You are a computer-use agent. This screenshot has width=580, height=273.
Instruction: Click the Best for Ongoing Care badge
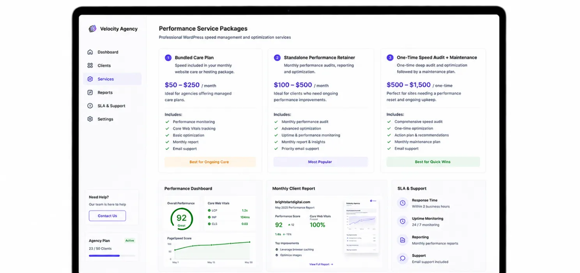click(210, 162)
